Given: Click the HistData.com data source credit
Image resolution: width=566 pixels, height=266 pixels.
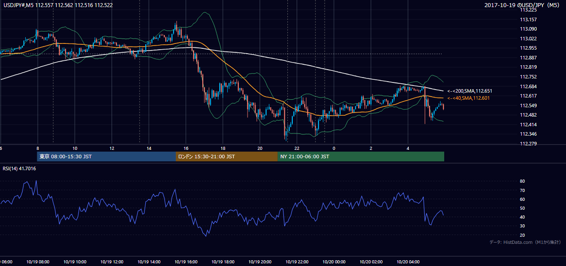Looking at the screenshot, I should click(x=525, y=242).
